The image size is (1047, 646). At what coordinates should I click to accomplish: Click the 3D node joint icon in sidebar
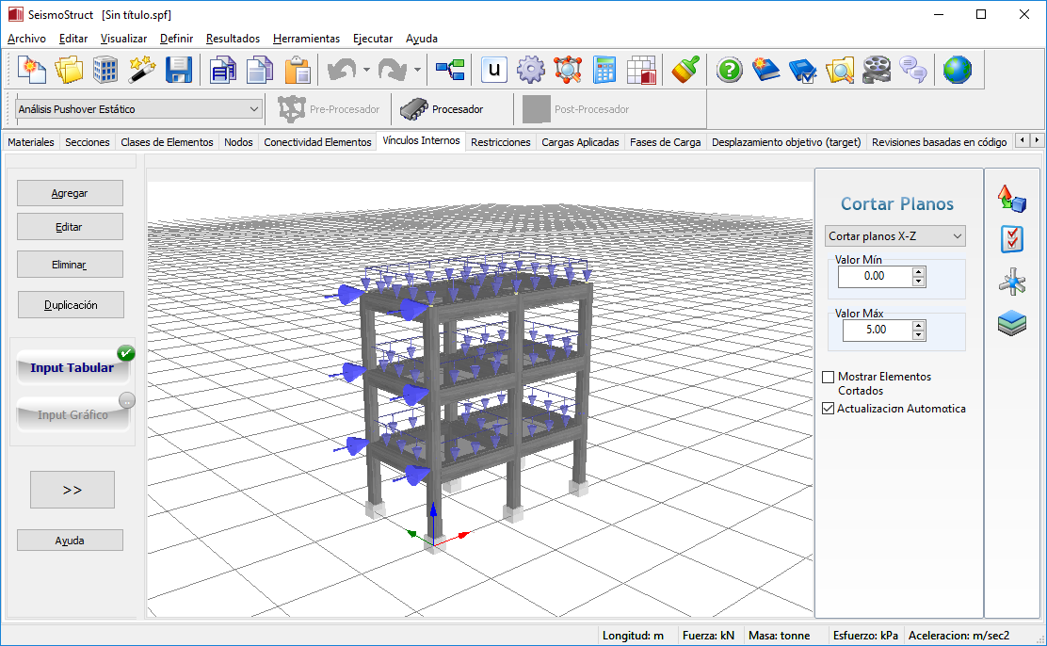click(x=1012, y=282)
